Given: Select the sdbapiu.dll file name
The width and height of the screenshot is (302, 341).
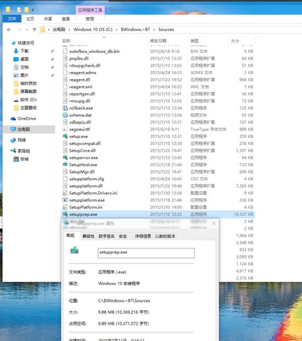Looking at the screenshot, I should pos(80,122).
